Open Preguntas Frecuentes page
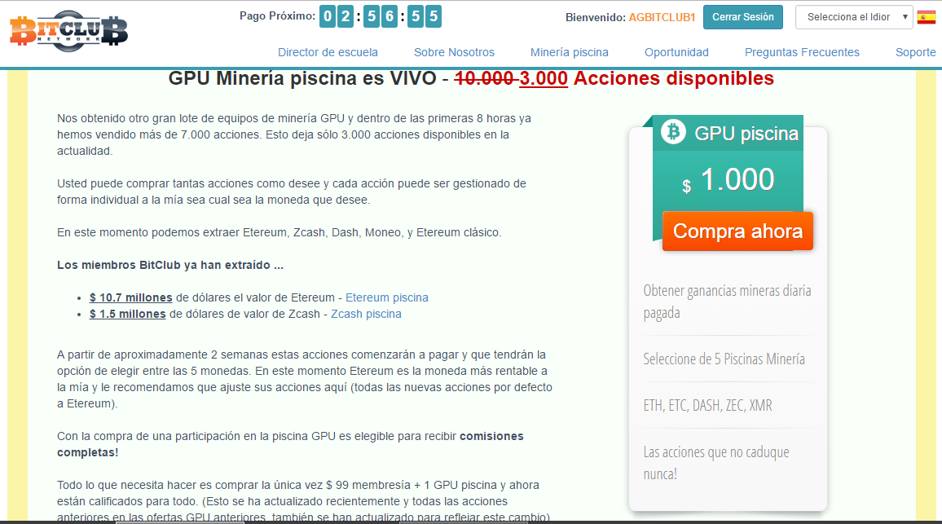 pos(802,52)
